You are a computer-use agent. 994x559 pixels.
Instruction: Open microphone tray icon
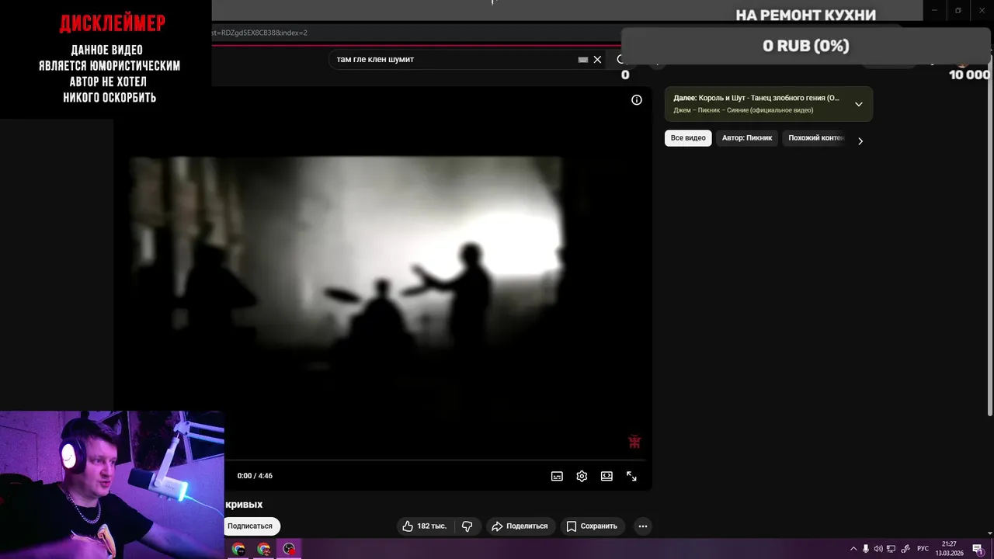tap(866, 549)
